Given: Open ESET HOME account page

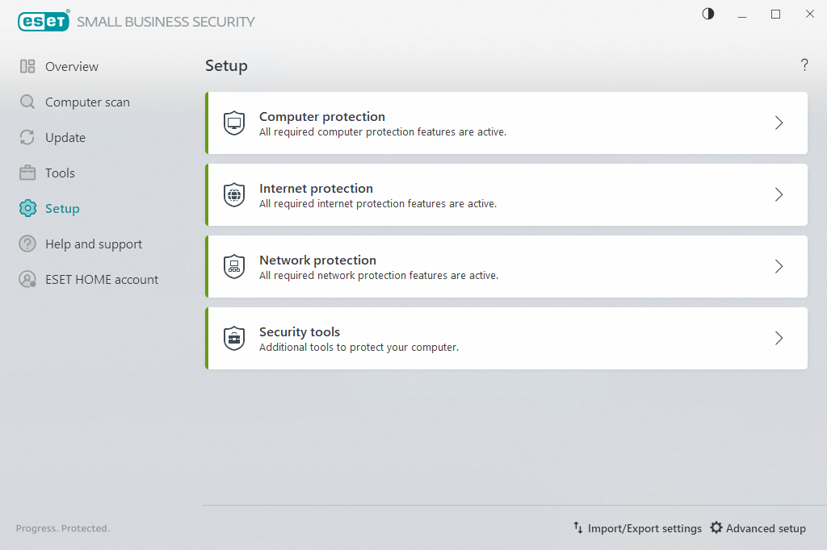Looking at the screenshot, I should coord(101,280).
